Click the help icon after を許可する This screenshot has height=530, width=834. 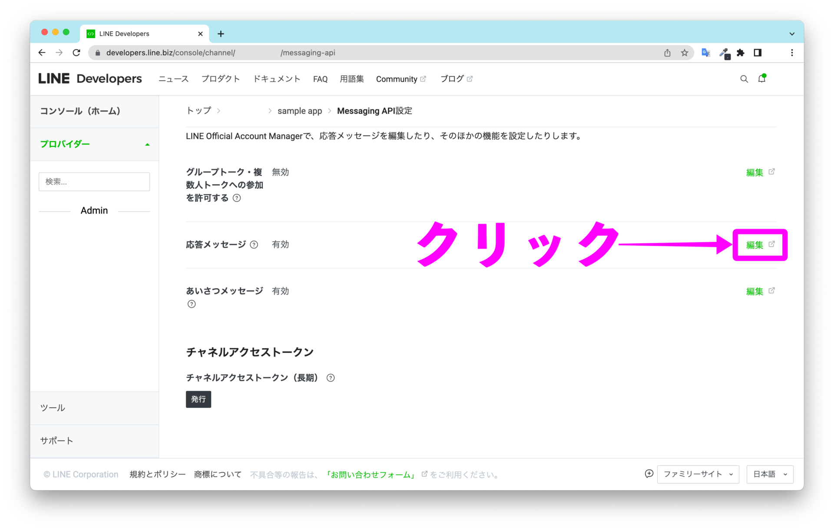click(237, 198)
